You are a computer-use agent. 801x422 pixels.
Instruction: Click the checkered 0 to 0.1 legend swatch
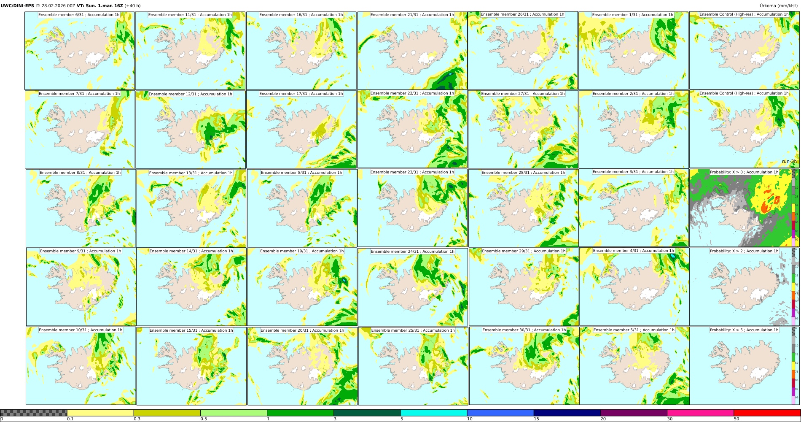coord(34,413)
